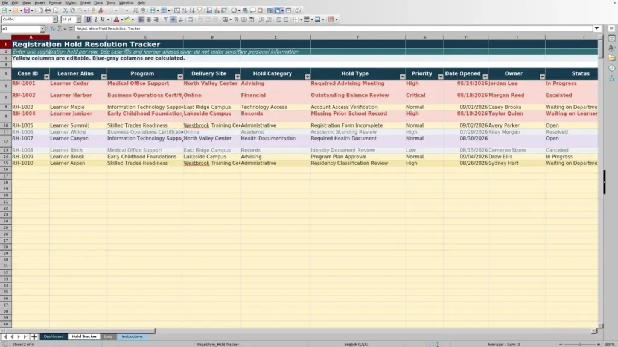This screenshot has width=618, height=347.
Task: Select column header D
Action: click(x=212, y=37)
